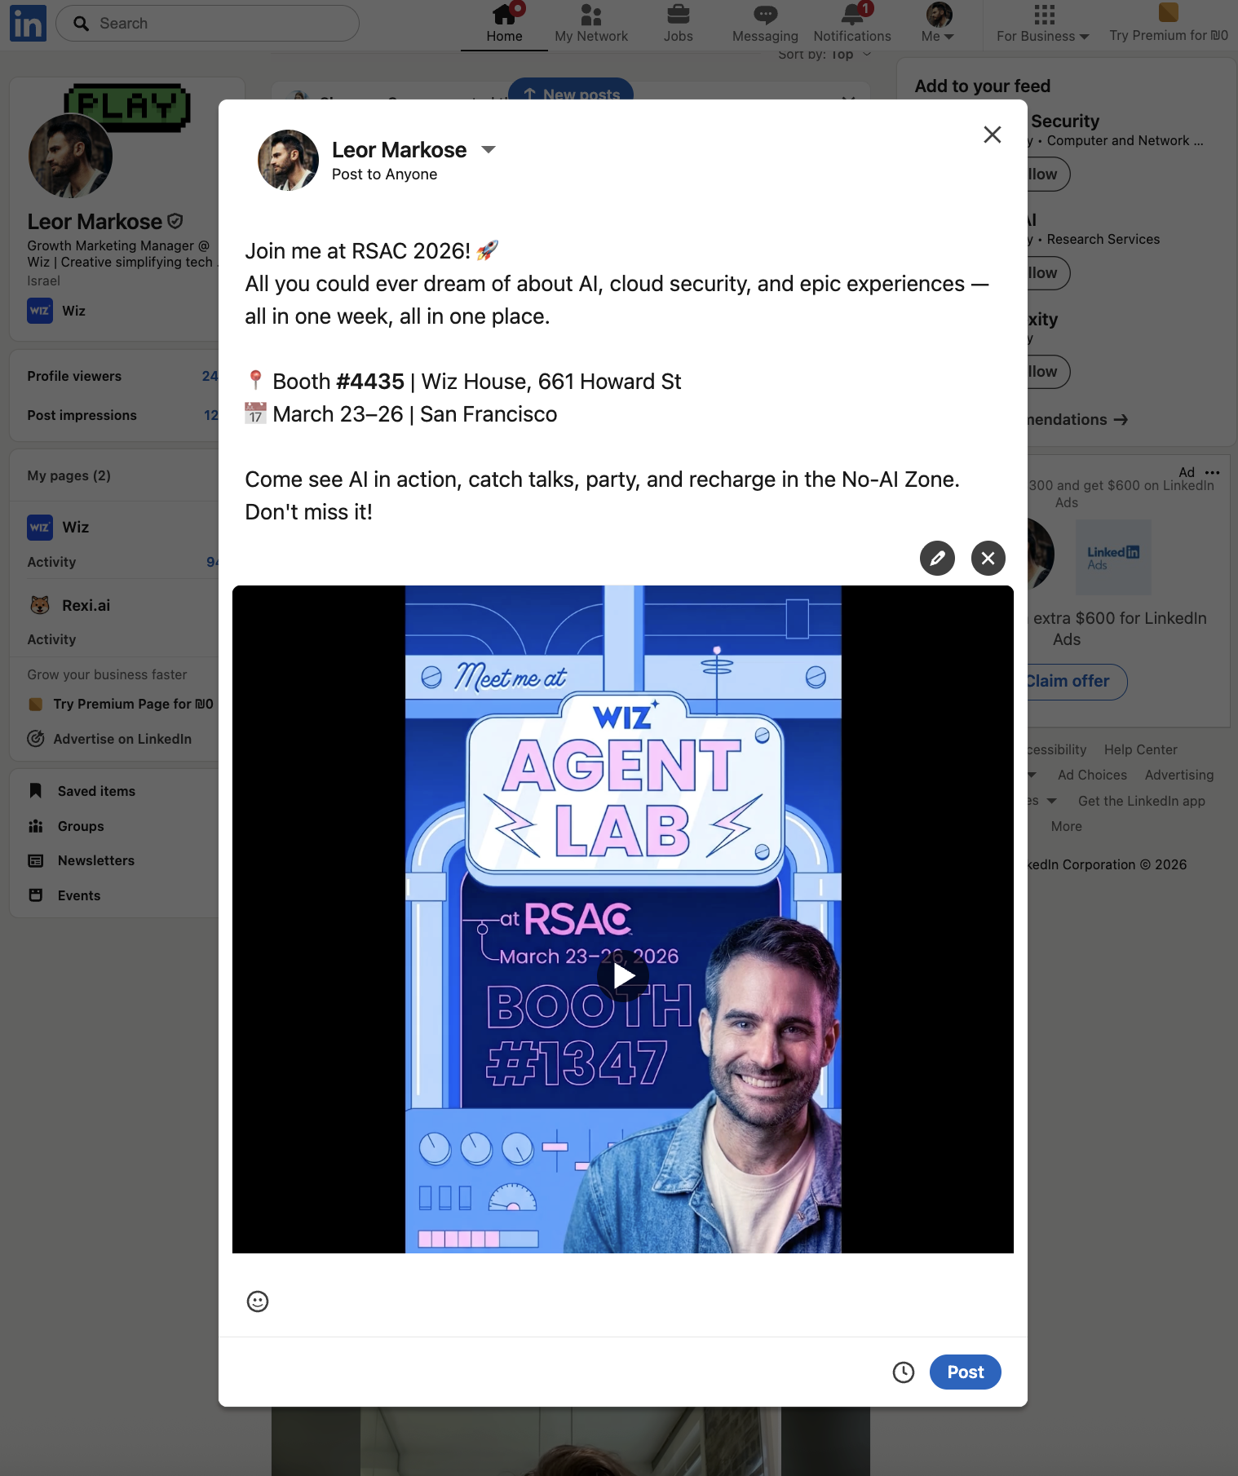Select the Home tab

(x=504, y=24)
